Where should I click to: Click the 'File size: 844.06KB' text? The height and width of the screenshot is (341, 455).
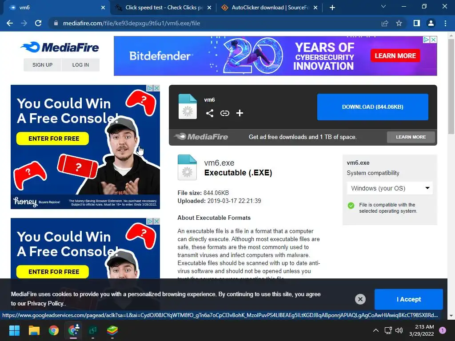(203, 193)
